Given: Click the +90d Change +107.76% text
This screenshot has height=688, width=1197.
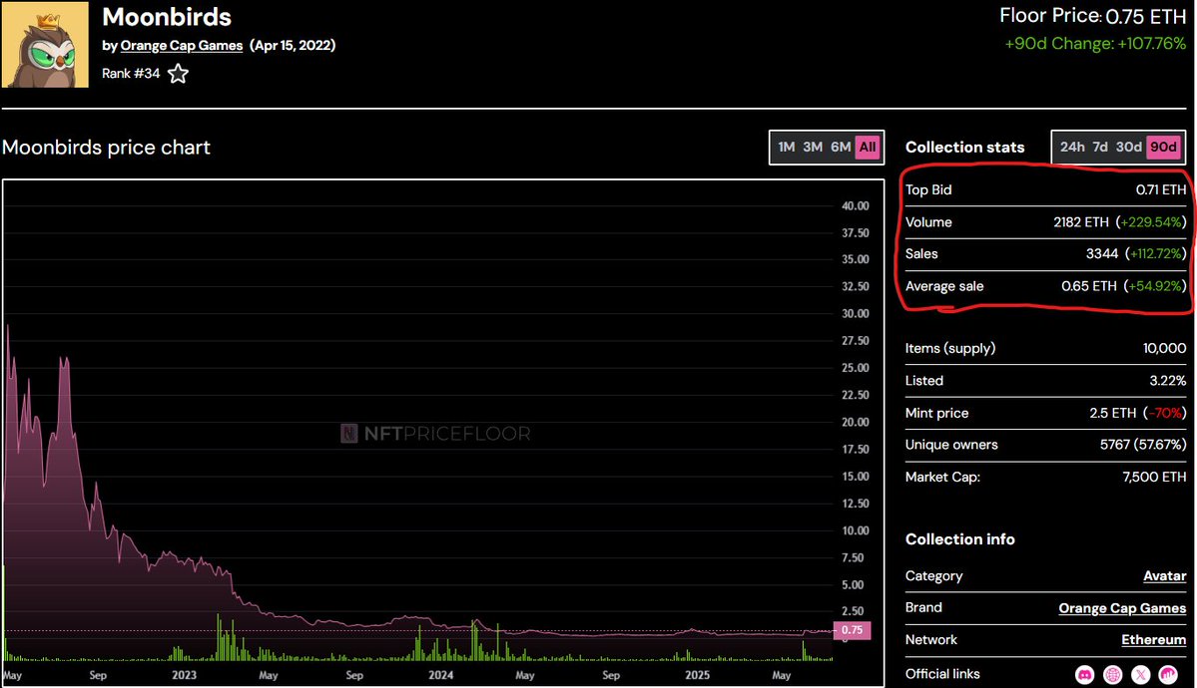Looking at the screenshot, I should [x=1095, y=44].
